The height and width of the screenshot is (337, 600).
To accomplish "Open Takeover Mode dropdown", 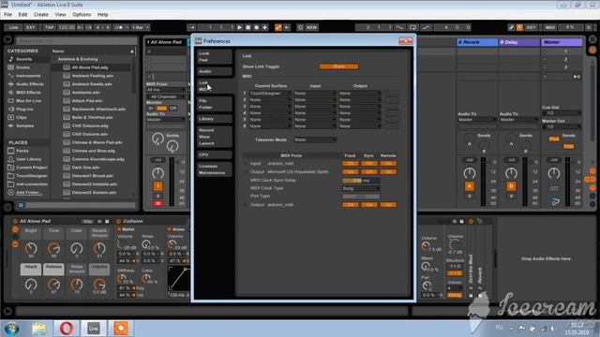I will click(315, 139).
